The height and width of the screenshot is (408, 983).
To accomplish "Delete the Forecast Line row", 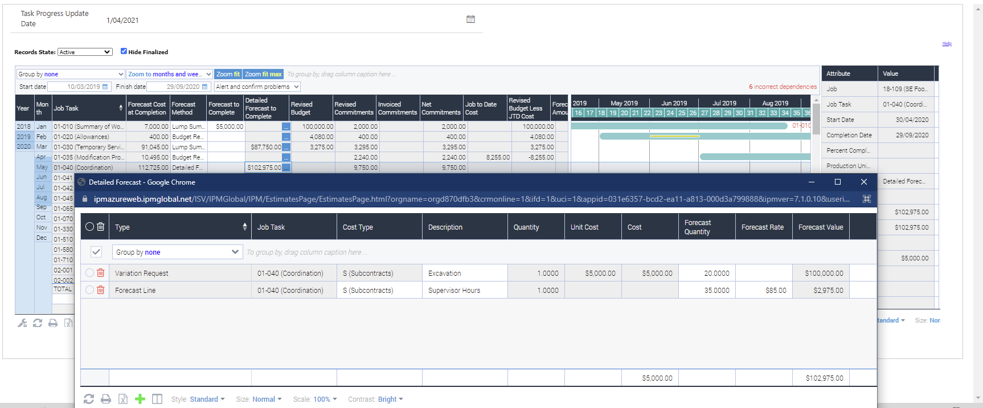I will click(101, 290).
